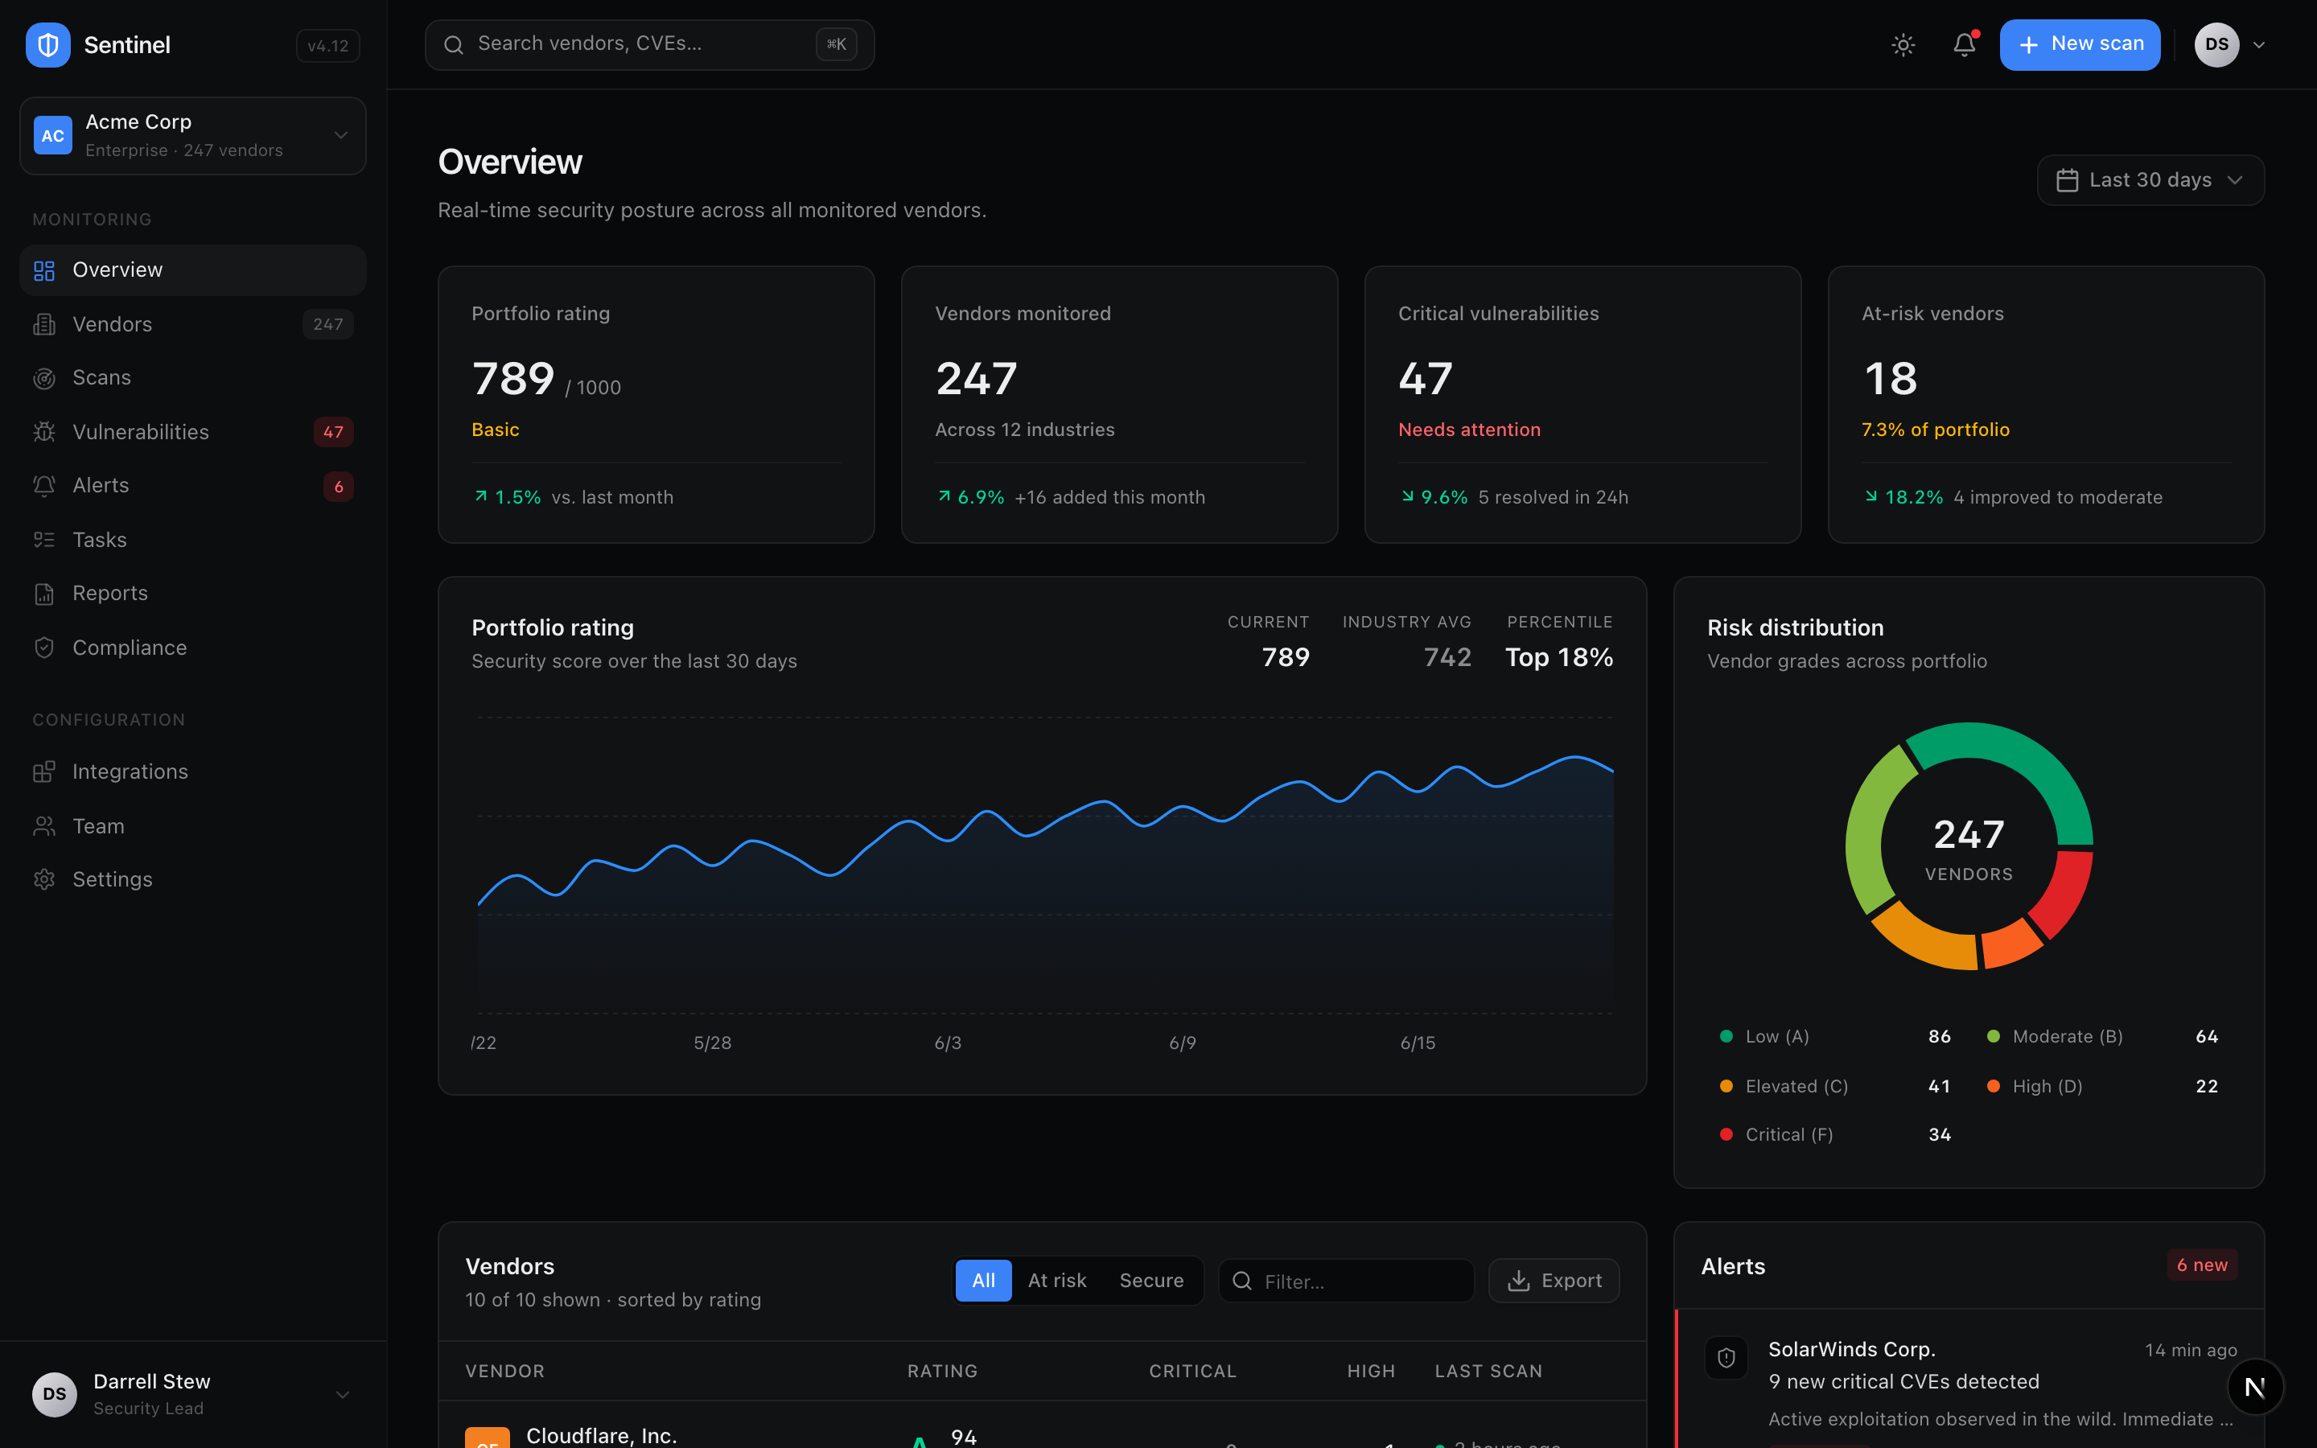The width and height of the screenshot is (2317, 1448).
Task: Click the round N badge at bottom right
Action: [2255, 1387]
